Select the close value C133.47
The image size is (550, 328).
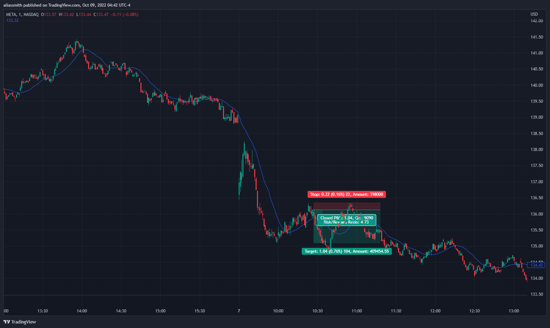pyautogui.click(x=101, y=15)
